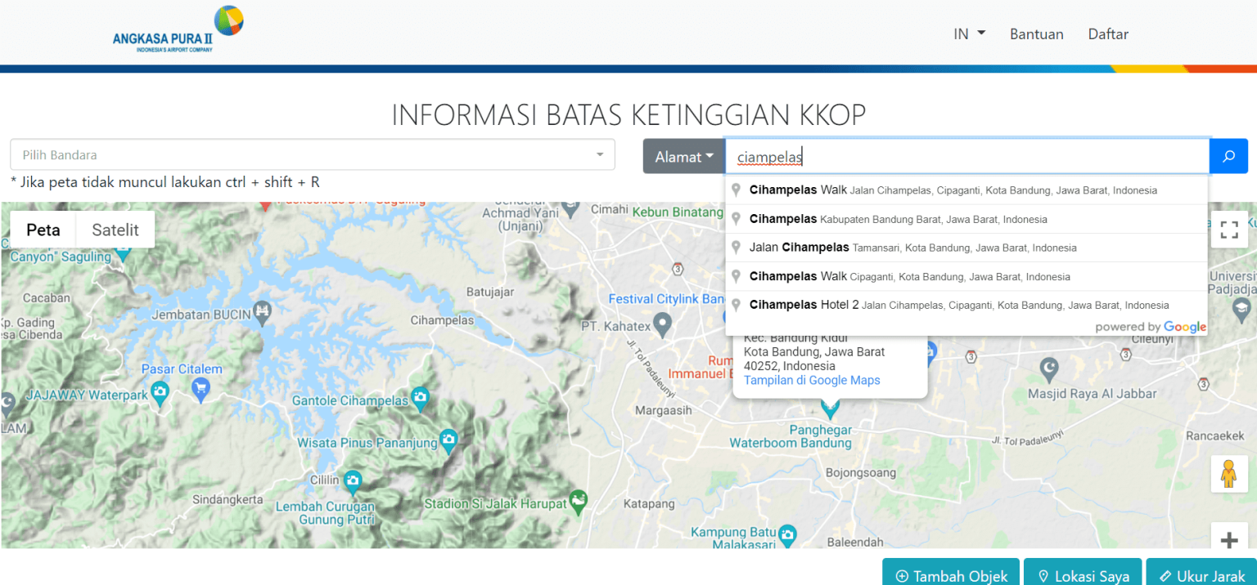Open the Pilih Bandara dropdown
The image size is (1257, 585).
[x=311, y=154]
